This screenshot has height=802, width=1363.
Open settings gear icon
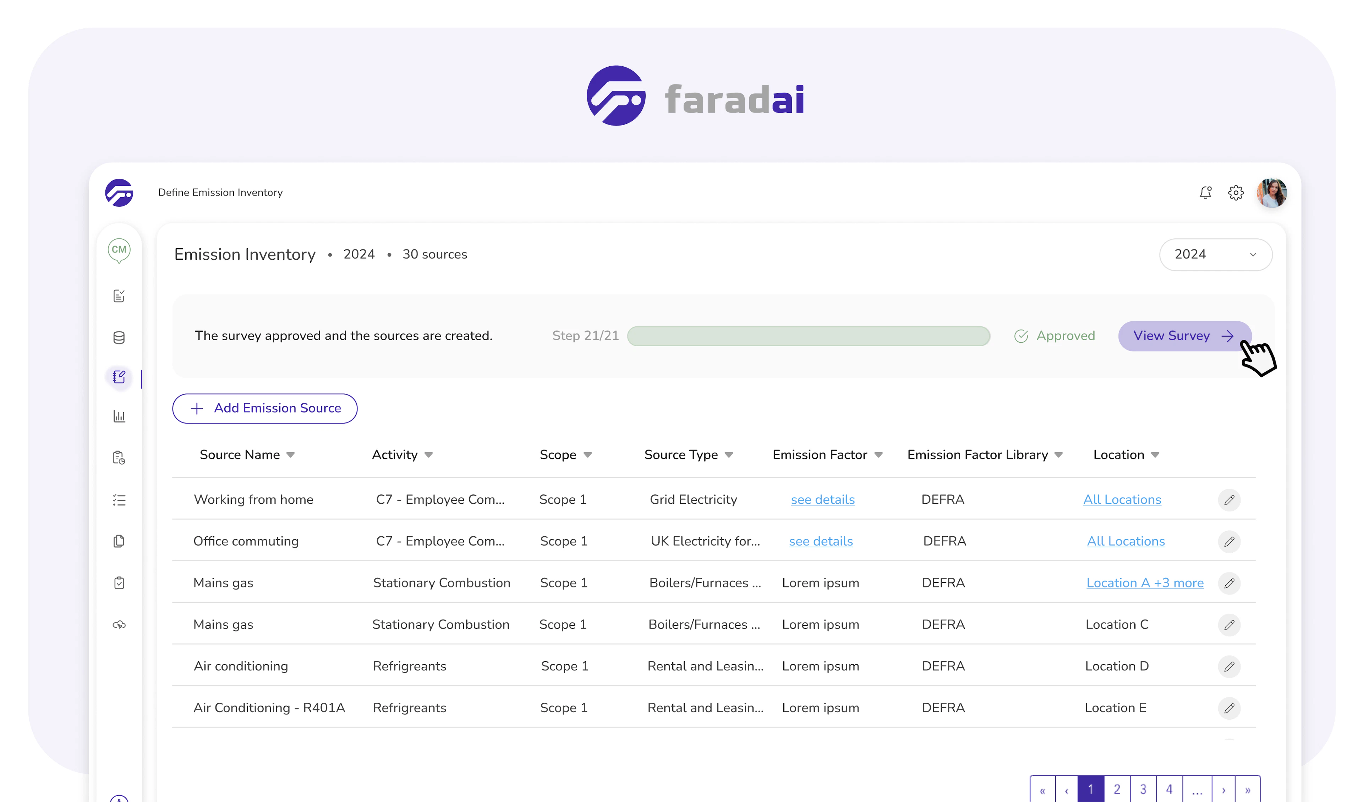(1235, 192)
